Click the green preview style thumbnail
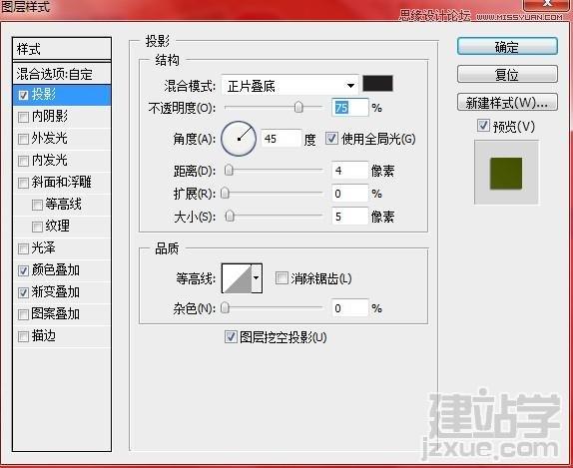The image size is (573, 468). pos(506,174)
